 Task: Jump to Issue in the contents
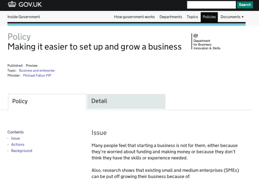pyautogui.click(x=15, y=138)
